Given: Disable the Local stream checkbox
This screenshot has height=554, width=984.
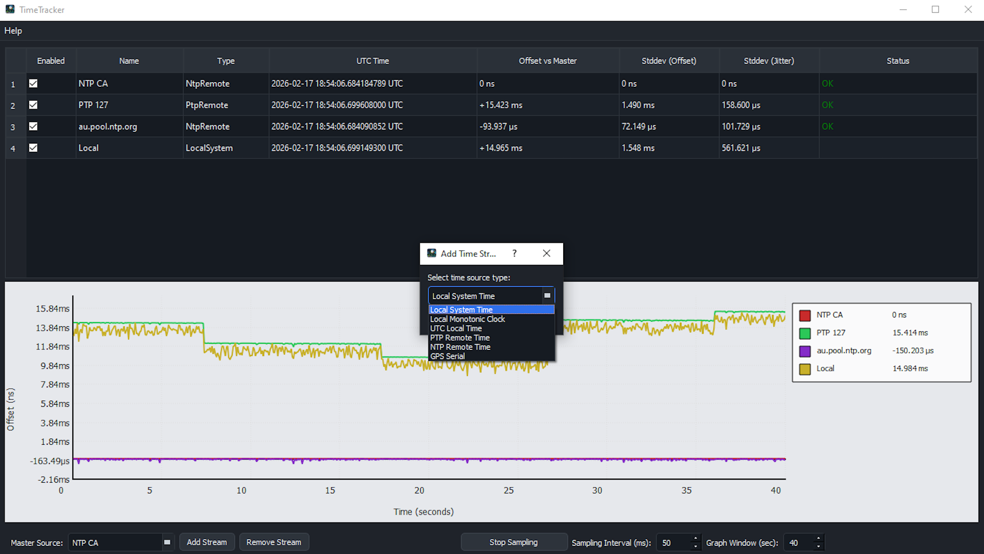Looking at the screenshot, I should coord(33,148).
